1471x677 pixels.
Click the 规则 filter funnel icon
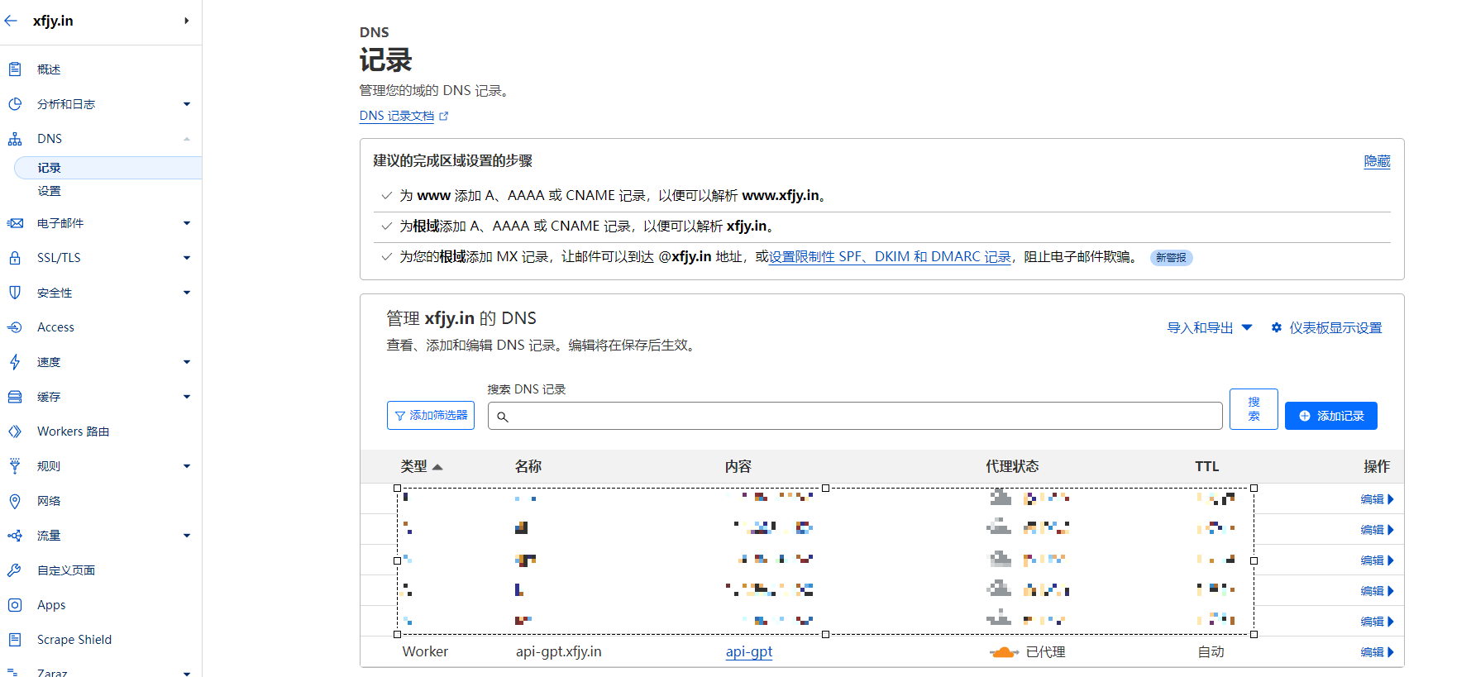pyautogui.click(x=15, y=466)
